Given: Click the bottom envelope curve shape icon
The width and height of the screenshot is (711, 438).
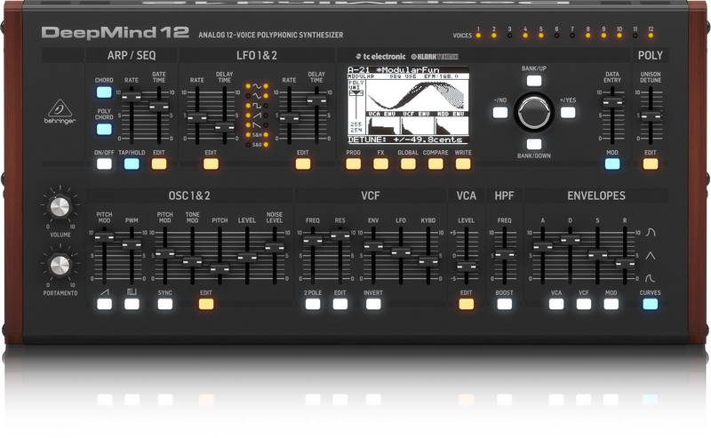Looking at the screenshot, I should (x=651, y=278).
